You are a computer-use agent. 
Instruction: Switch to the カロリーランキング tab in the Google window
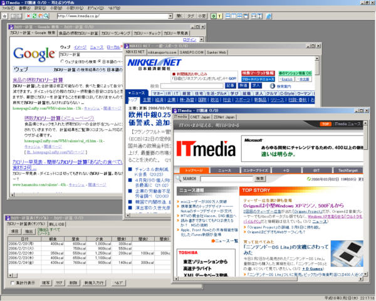[x=116, y=33]
